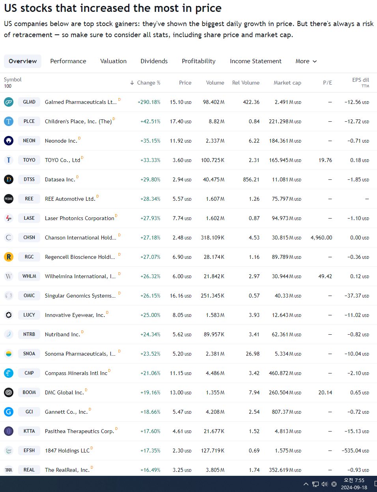Click the Wilhelmina International logo icon
The image size is (377, 492).
point(9,276)
